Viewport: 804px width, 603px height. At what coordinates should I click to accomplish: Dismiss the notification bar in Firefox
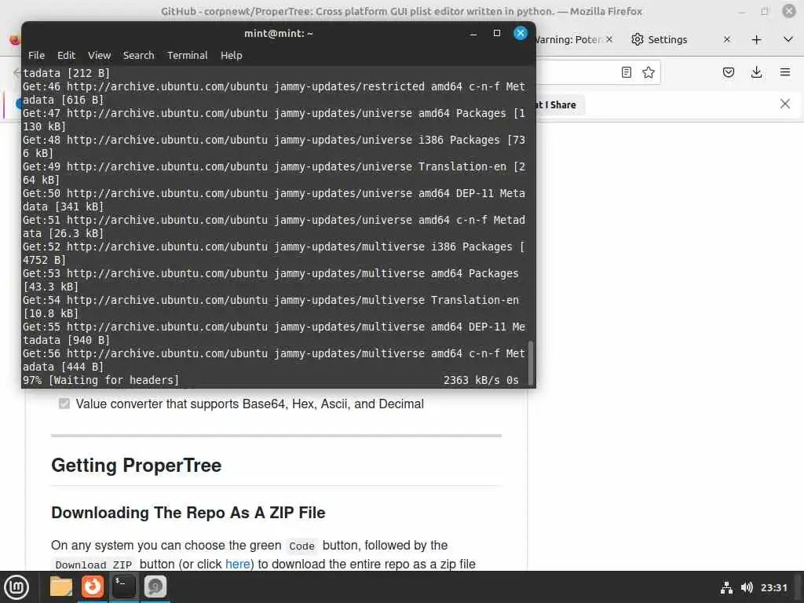(784, 104)
